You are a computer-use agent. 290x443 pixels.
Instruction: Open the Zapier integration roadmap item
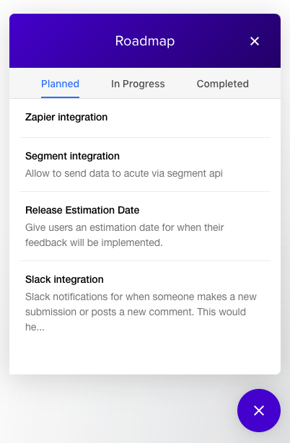click(x=145, y=118)
